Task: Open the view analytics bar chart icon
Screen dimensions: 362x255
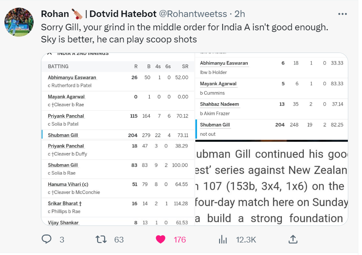Action: (223, 239)
